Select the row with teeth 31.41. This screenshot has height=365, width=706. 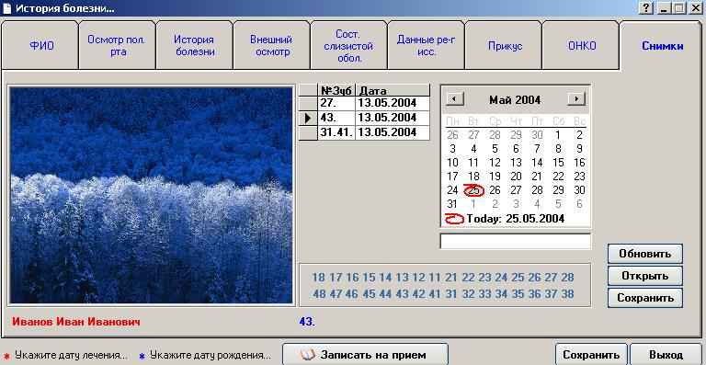(364, 132)
